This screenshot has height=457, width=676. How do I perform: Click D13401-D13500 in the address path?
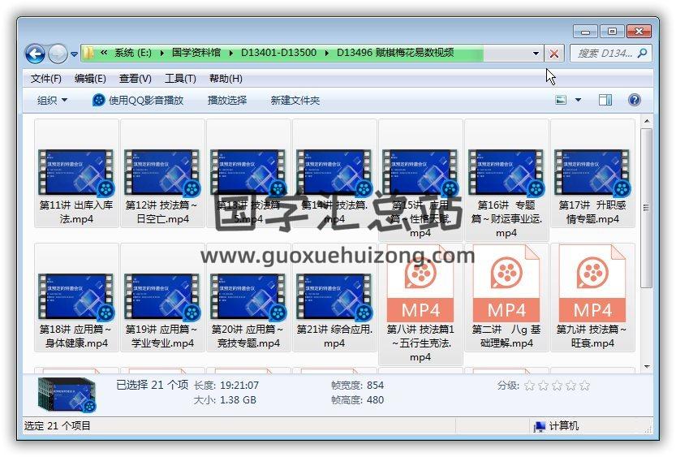(278, 53)
